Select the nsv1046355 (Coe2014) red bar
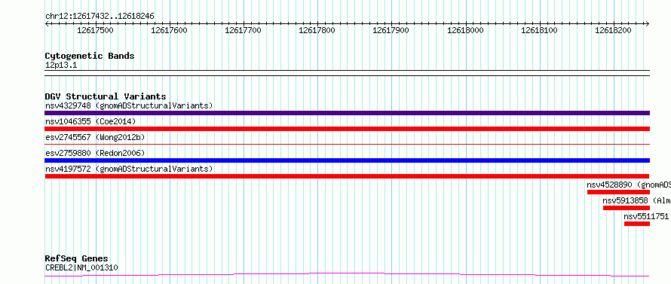 [347, 129]
